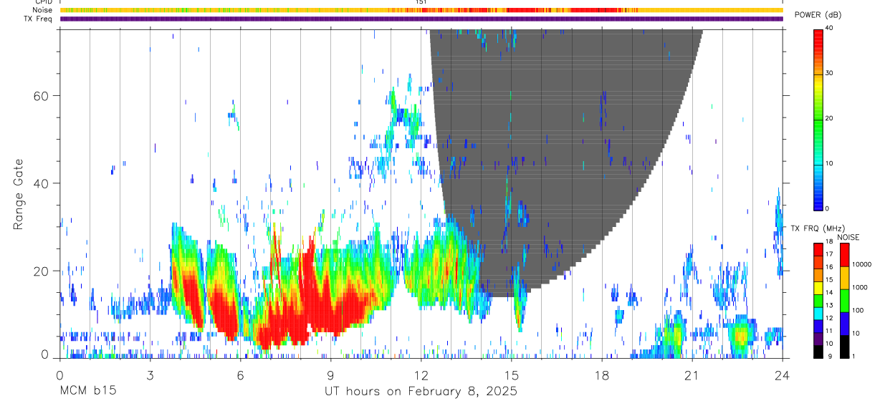This screenshot has width=880, height=406.
Task: Click the TX FRQ color scale bar
Action: click(818, 300)
